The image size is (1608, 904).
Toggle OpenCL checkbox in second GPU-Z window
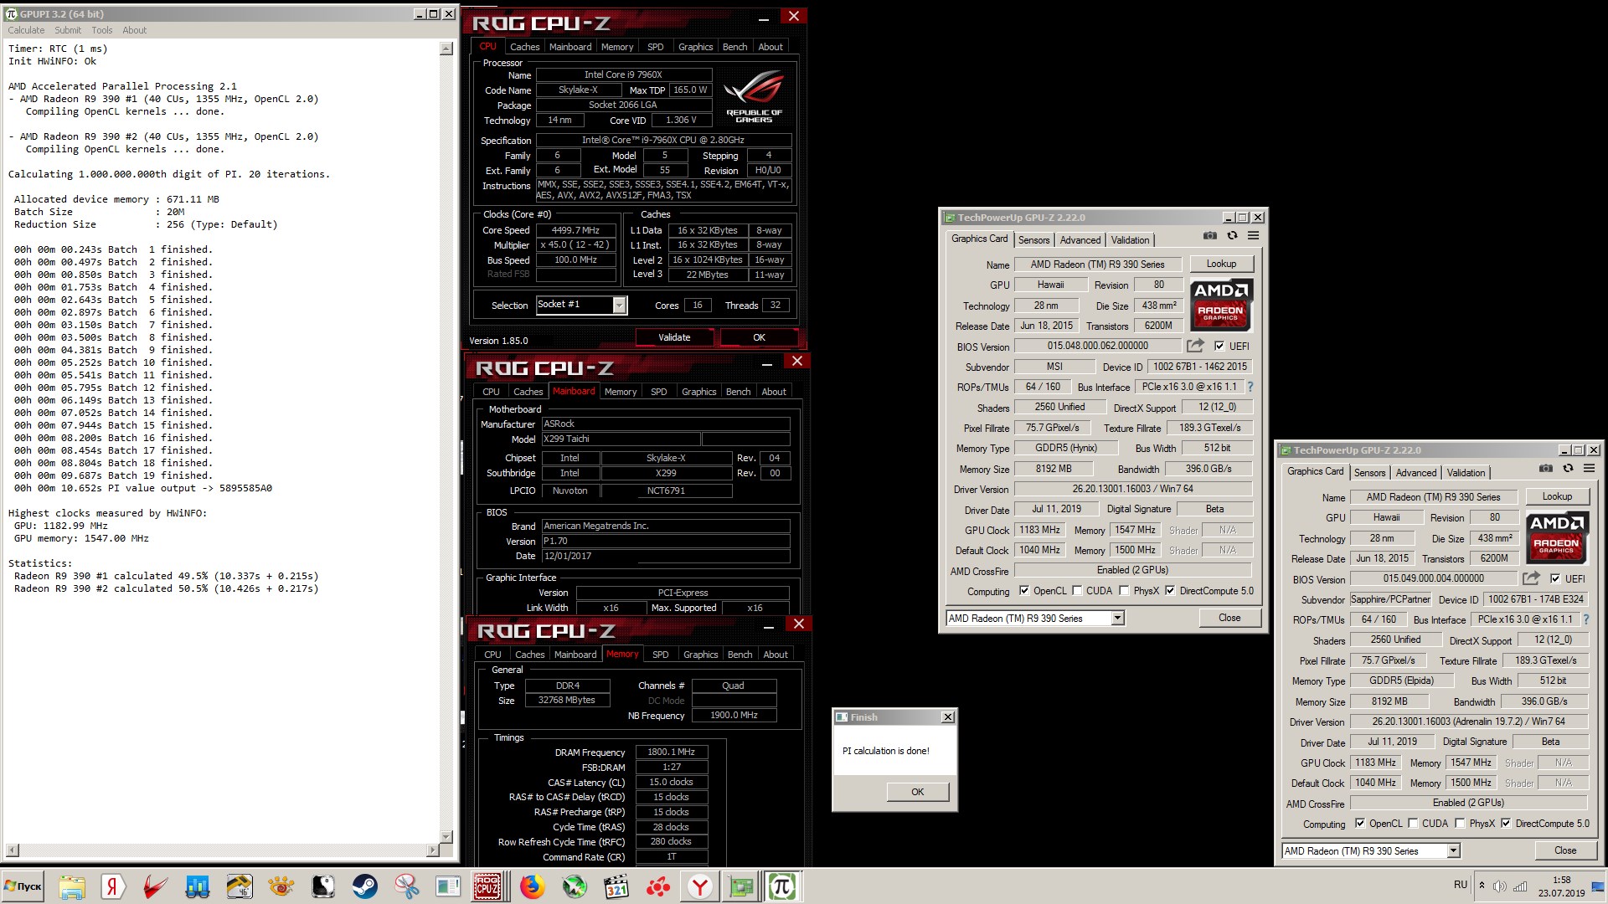[x=1360, y=824]
